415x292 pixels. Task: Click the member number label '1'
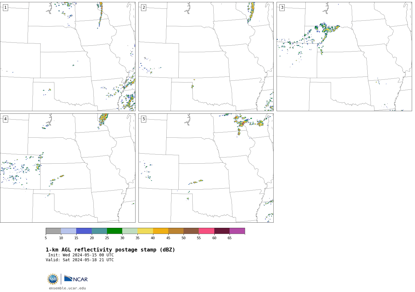[x=5, y=7]
